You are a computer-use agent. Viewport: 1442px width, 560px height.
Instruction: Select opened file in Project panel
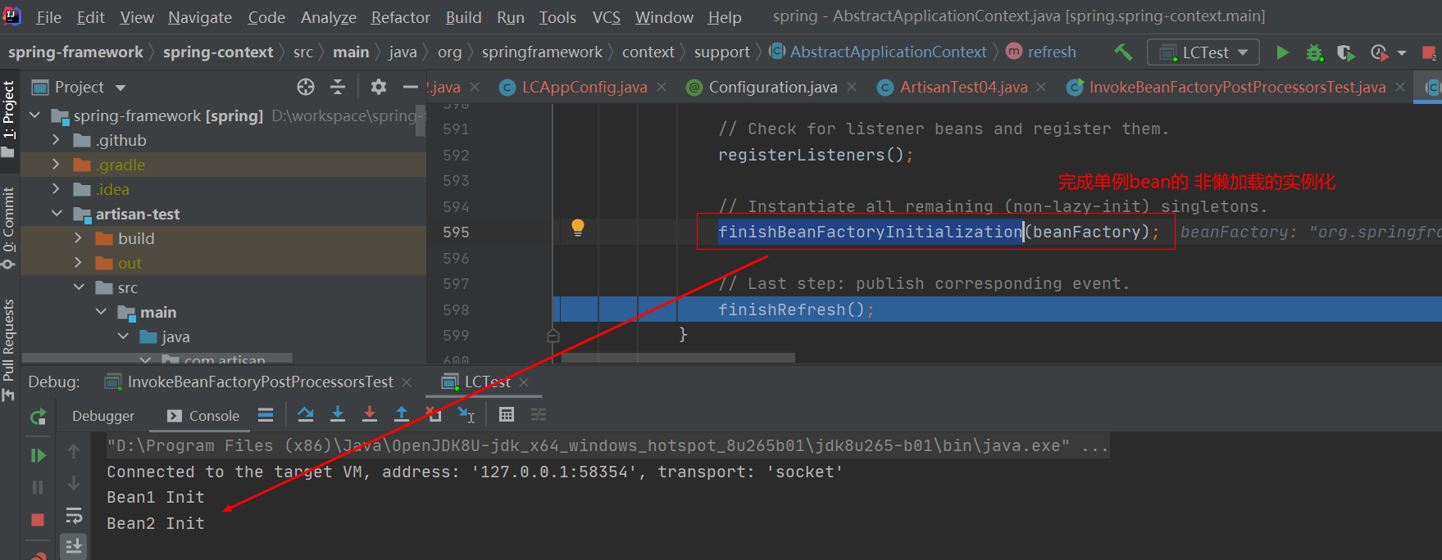coord(306,87)
